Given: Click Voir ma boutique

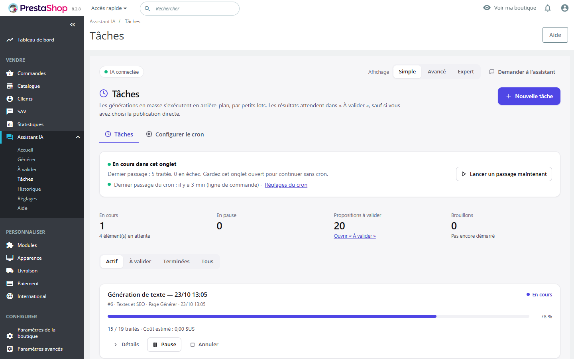Looking at the screenshot, I should click(509, 8).
